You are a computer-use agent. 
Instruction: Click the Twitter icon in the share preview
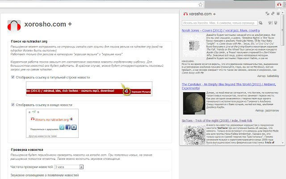[62, 127]
